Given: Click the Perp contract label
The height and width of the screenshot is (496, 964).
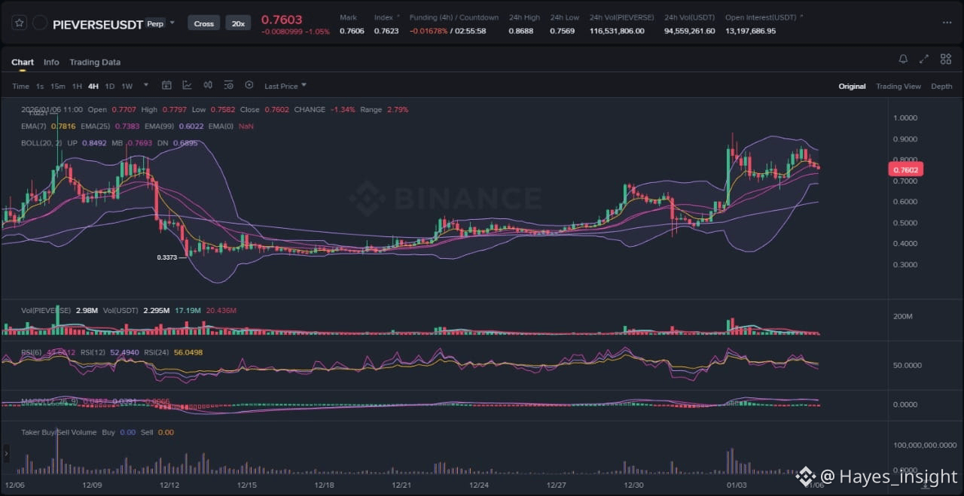Looking at the screenshot, I should [155, 23].
